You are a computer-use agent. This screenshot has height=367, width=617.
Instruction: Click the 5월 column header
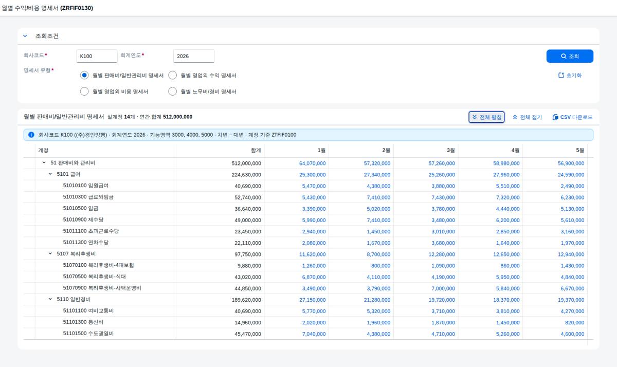pyautogui.click(x=555, y=150)
